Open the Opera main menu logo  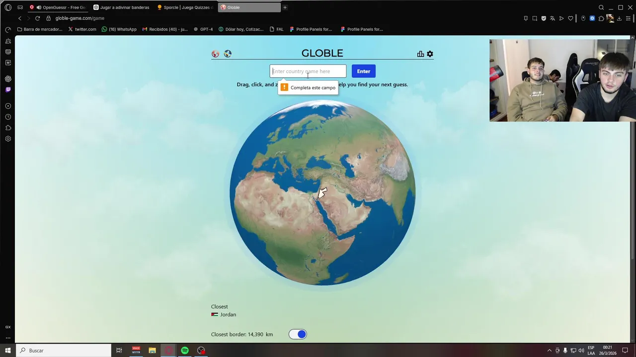pos(8,7)
